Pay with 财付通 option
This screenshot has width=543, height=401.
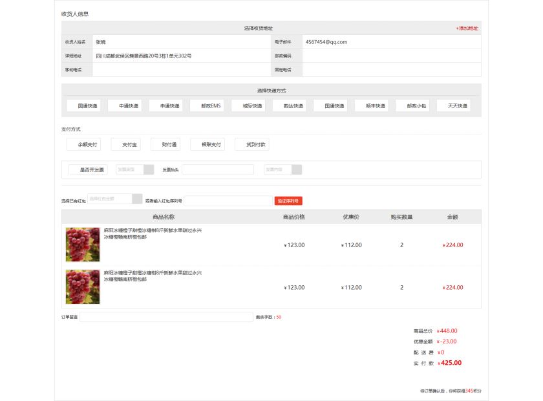click(x=165, y=144)
